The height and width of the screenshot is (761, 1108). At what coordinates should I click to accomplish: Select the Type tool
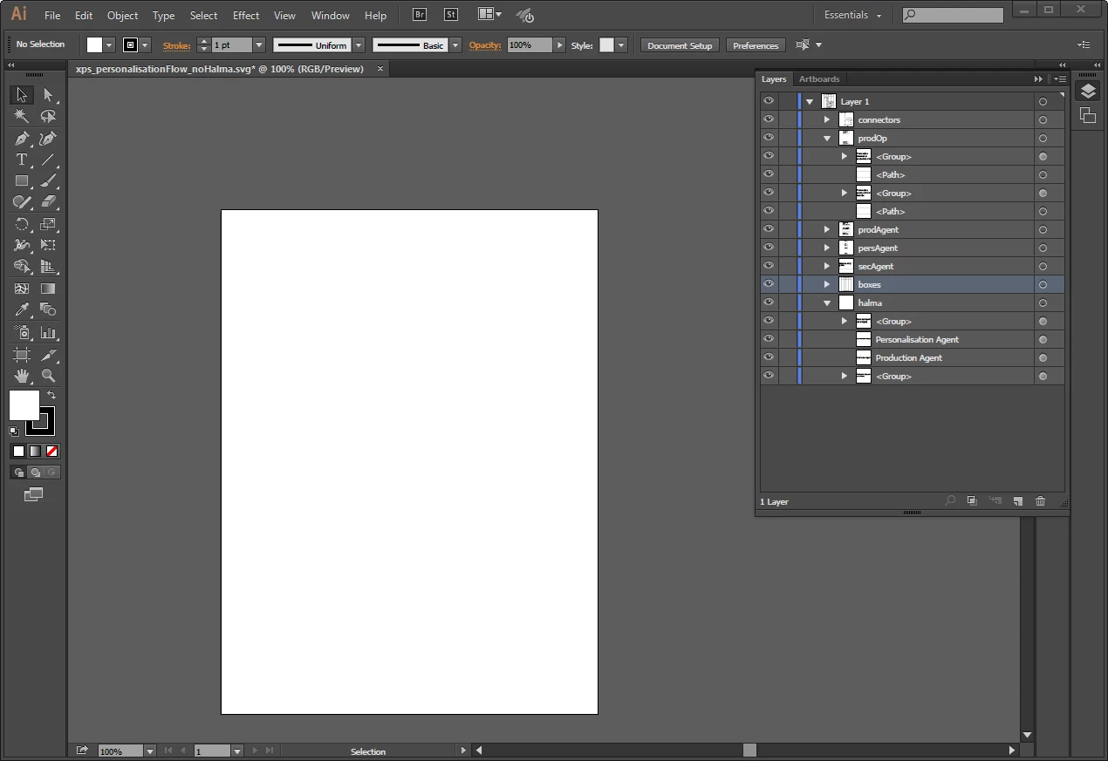click(x=22, y=160)
